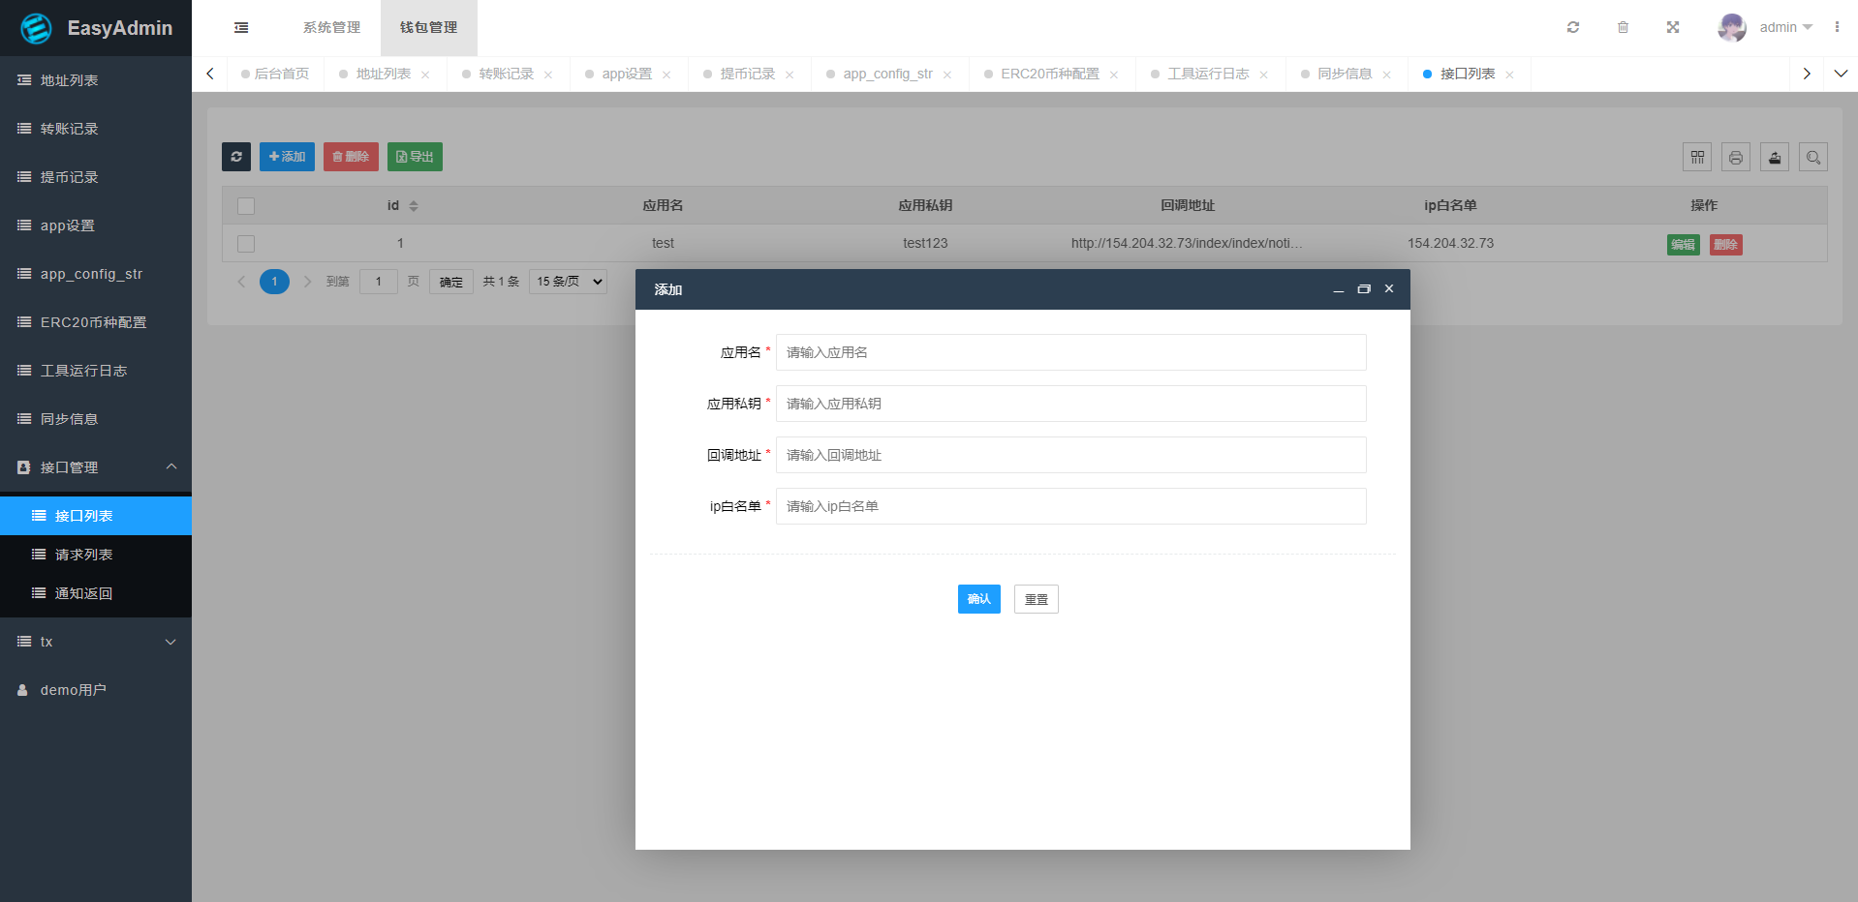This screenshot has width=1858, height=902.
Task: Collapse the 接口管理 sidebar section
Action: tap(96, 467)
